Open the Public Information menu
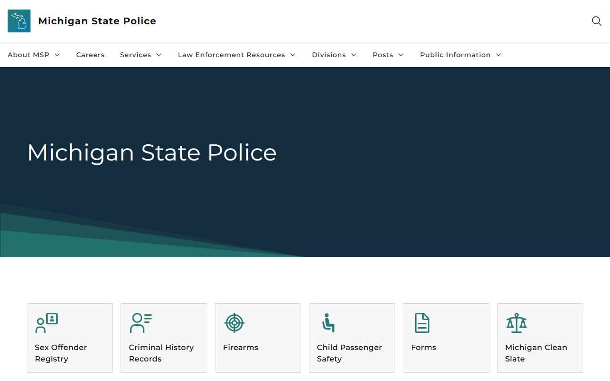The width and height of the screenshot is (610, 381). point(455,55)
